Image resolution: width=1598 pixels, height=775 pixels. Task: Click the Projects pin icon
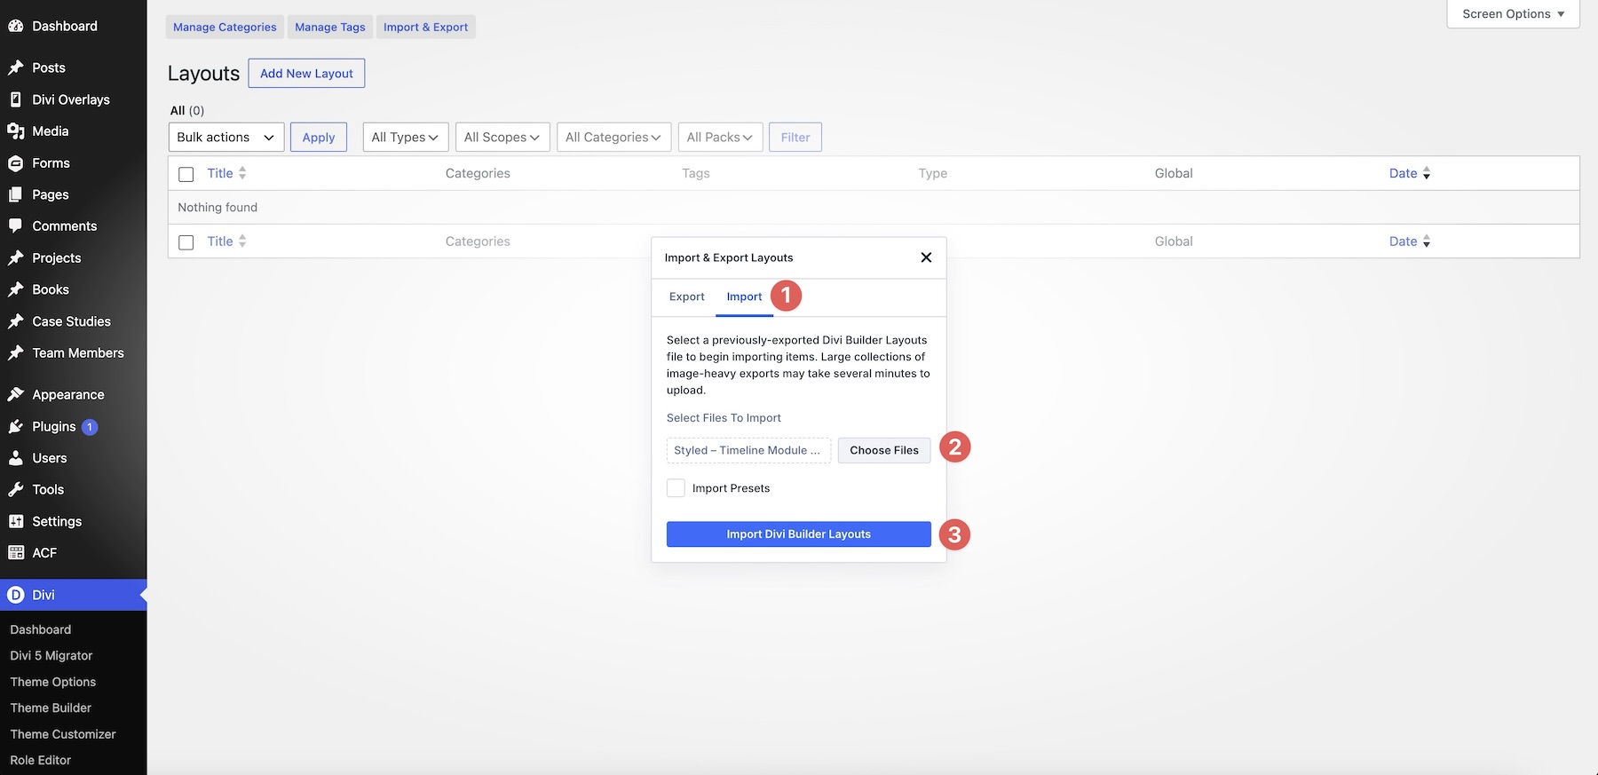point(15,258)
